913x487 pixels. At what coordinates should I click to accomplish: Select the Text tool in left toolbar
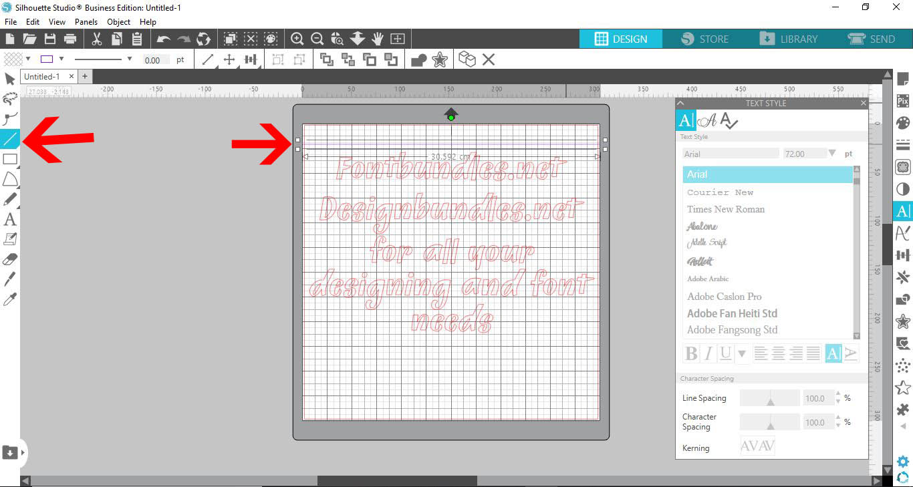pos(10,219)
